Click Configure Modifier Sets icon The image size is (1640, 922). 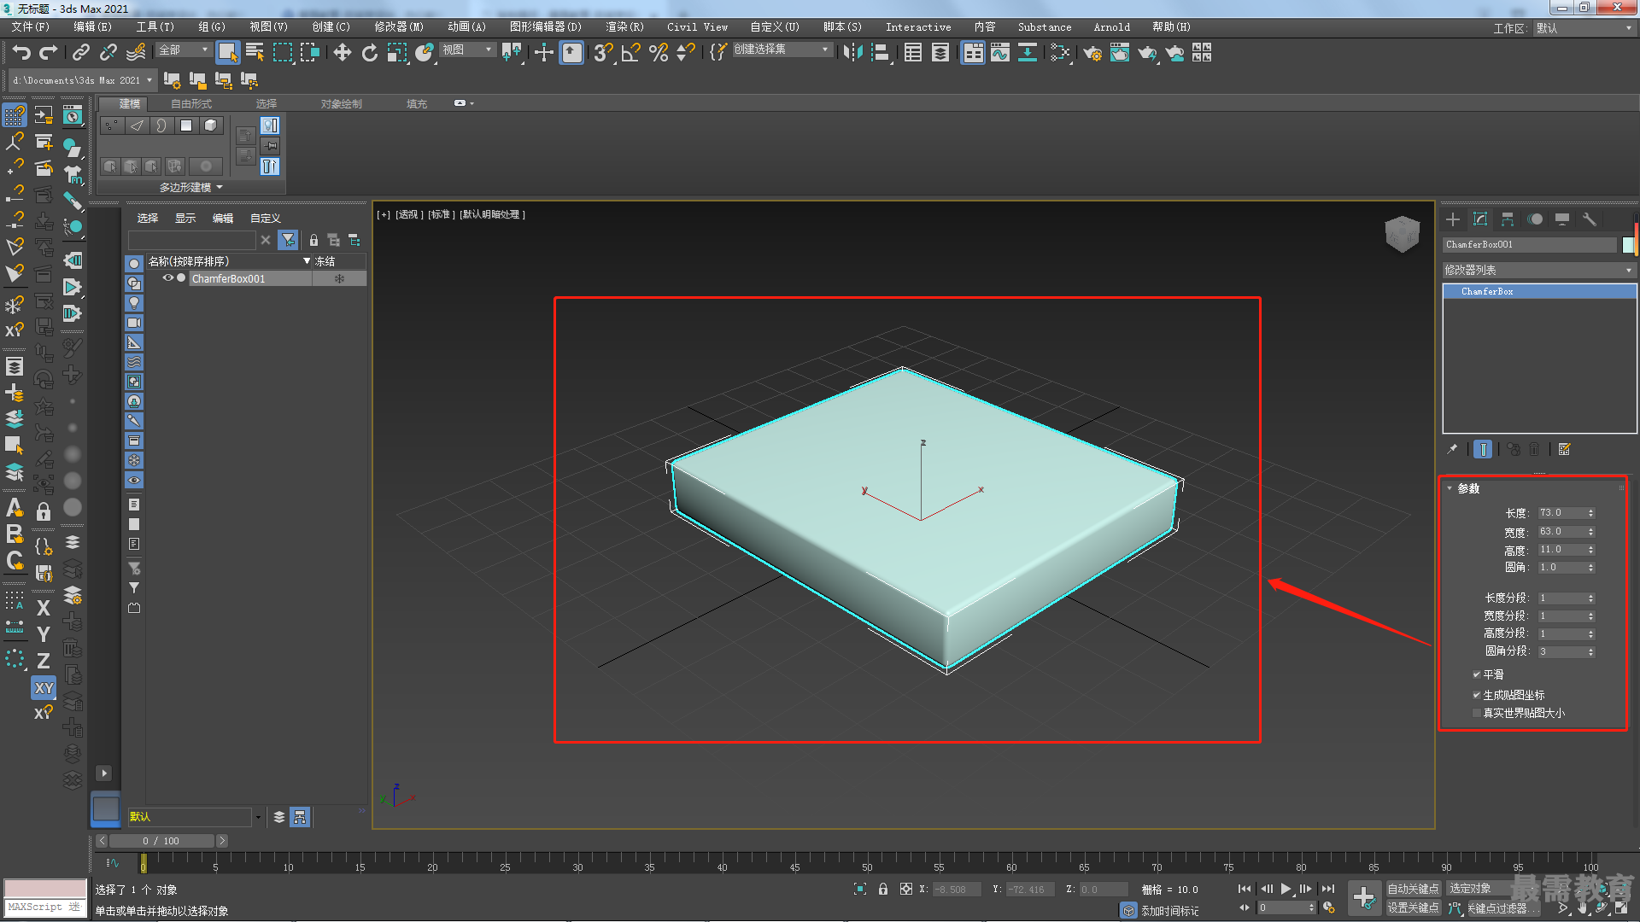[x=1565, y=449]
